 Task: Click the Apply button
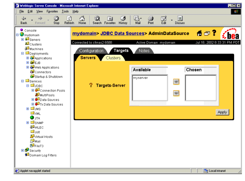(x=222, y=112)
